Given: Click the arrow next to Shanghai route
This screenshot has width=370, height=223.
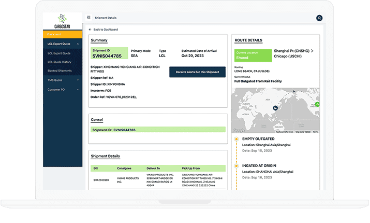Looking at the screenshot, I should [x=312, y=51].
